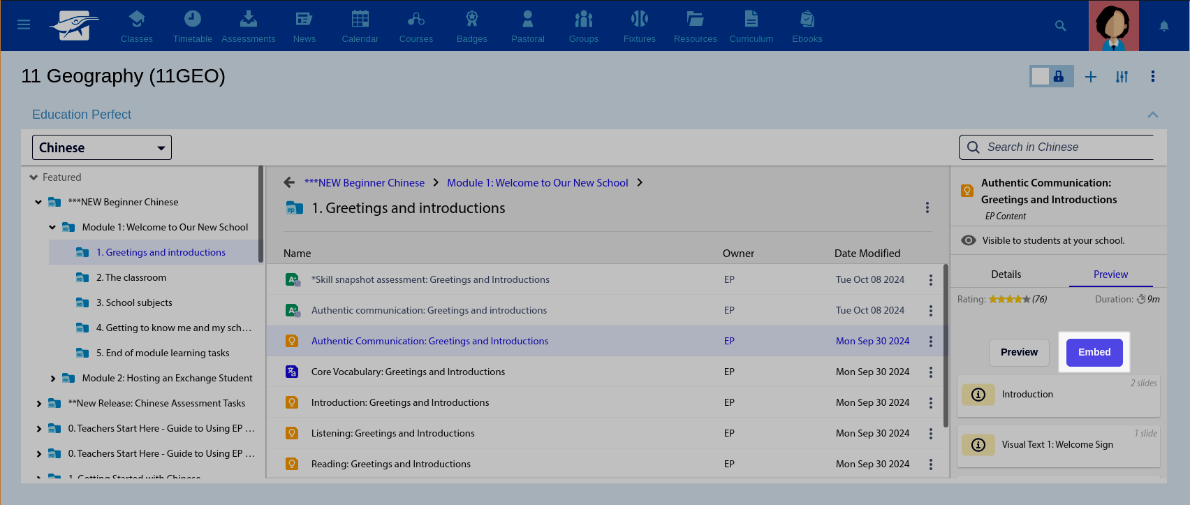1190x505 pixels.
Task: Click the Preview button
Action: (x=1019, y=352)
